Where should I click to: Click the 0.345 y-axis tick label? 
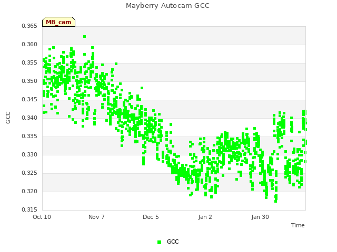pos(29,100)
